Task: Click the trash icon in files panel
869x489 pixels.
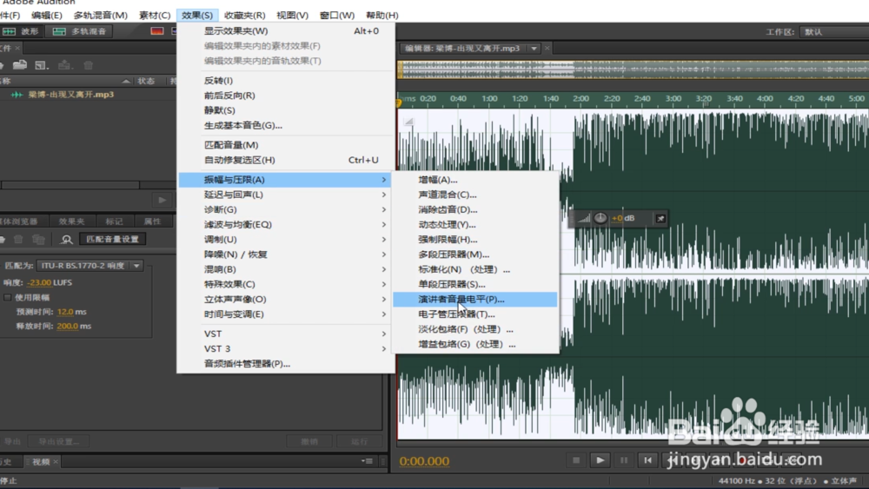Action: pyautogui.click(x=88, y=65)
